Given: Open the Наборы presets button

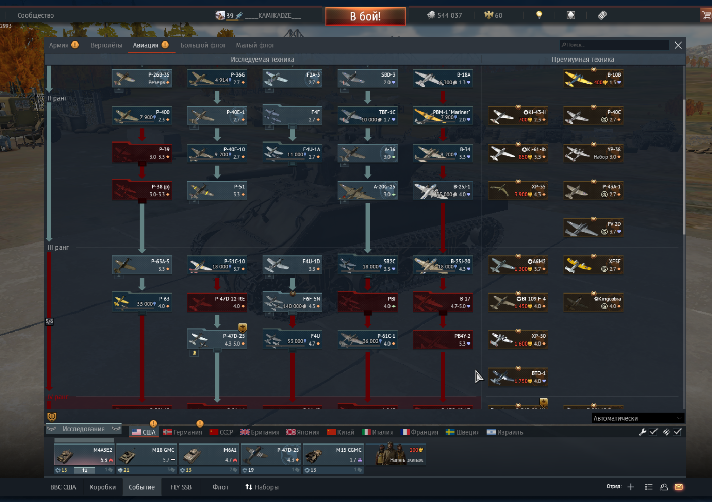Looking at the screenshot, I should click(x=262, y=487).
